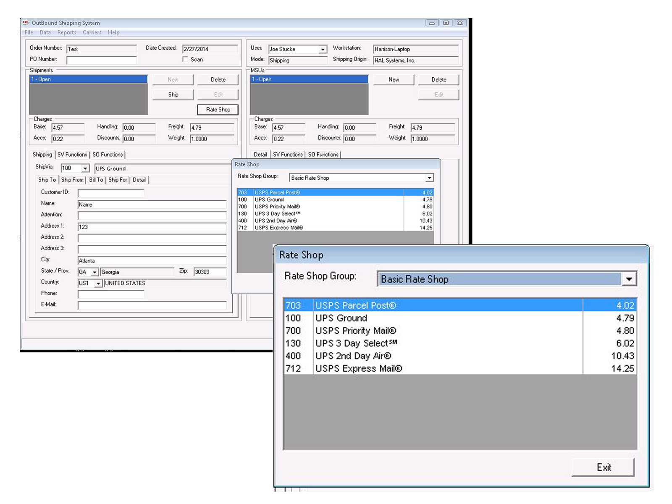
Task: Open the Help menu
Action: [113, 32]
